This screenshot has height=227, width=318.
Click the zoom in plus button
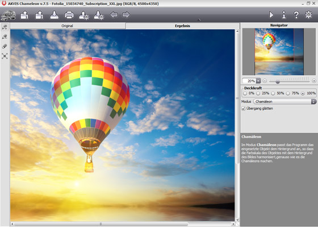click(314, 81)
